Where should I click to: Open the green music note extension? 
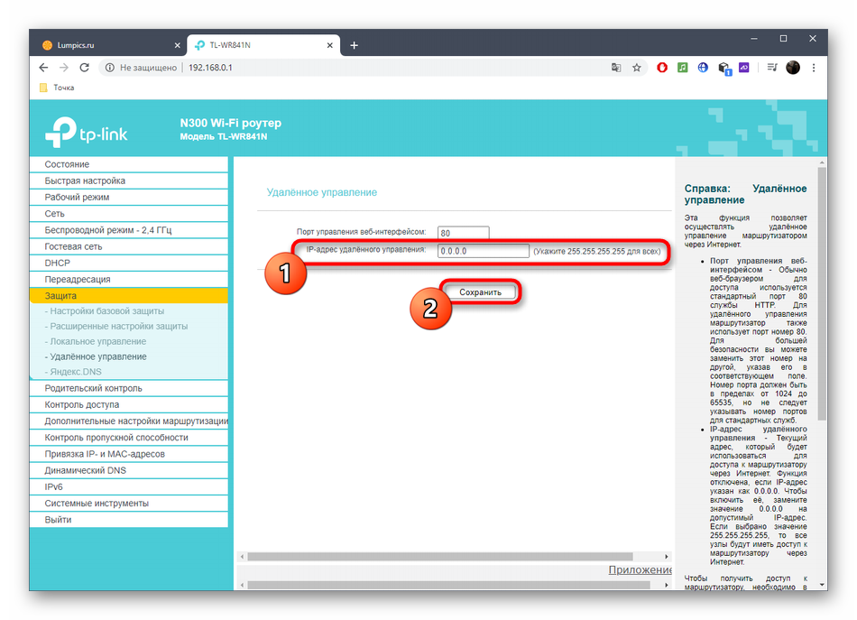[x=682, y=68]
